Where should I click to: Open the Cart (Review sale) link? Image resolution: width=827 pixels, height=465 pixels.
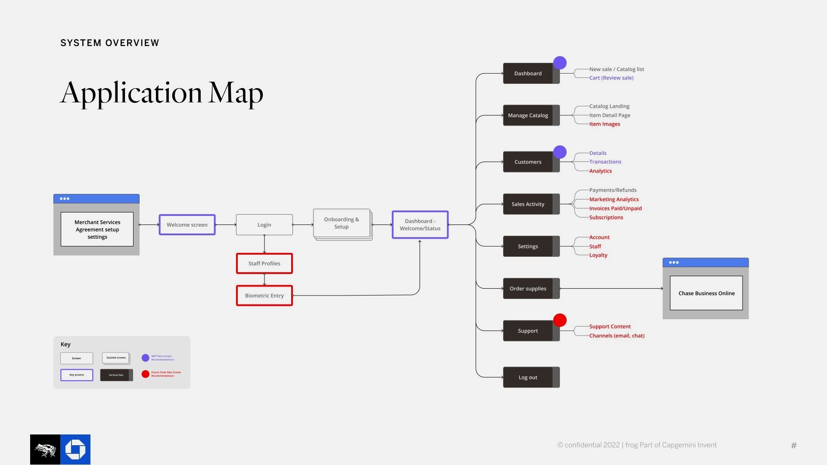(x=611, y=78)
